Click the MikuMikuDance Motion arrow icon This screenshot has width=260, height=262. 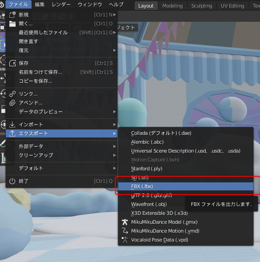pyautogui.click(x=125, y=231)
